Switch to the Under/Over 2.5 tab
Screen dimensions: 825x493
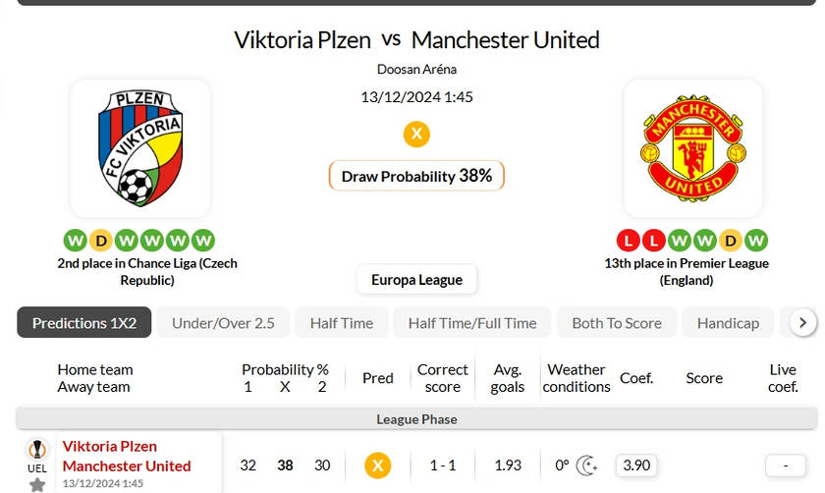(223, 322)
